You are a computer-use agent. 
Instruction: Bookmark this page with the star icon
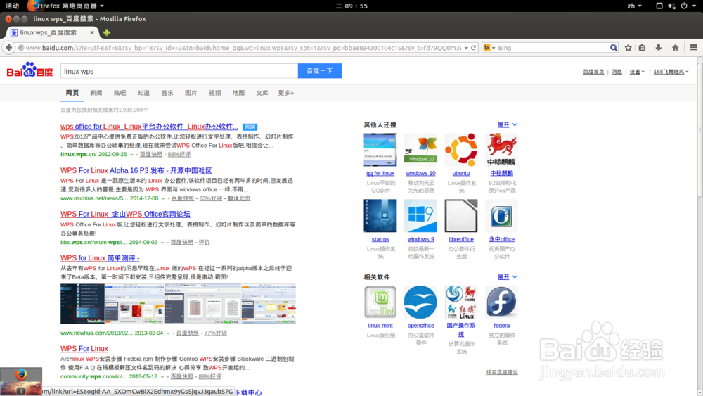(x=628, y=48)
